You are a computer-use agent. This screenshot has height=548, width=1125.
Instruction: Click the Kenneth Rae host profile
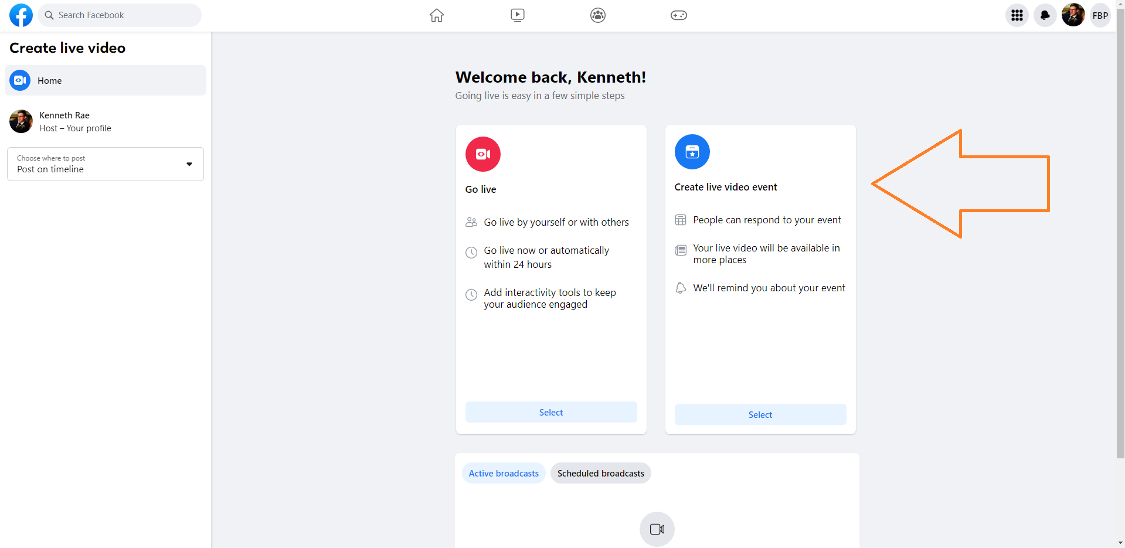point(64,121)
